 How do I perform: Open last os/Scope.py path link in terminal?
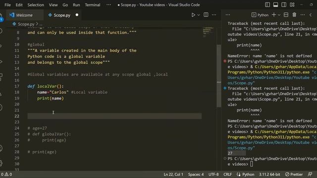pos(241,148)
